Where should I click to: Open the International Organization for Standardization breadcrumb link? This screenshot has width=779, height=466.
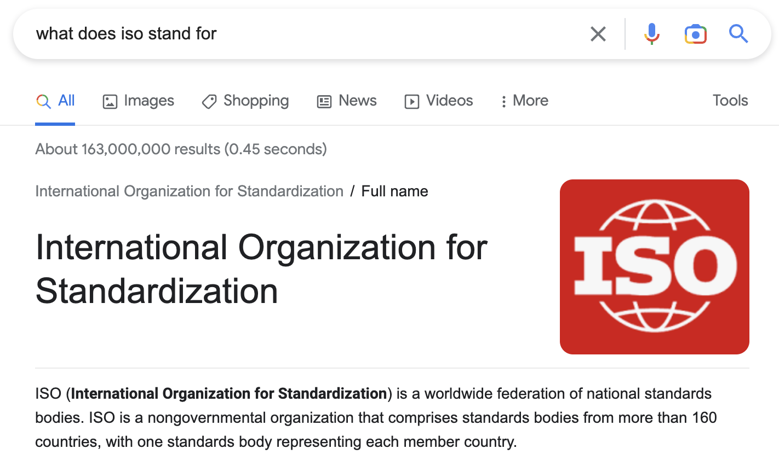(x=189, y=191)
